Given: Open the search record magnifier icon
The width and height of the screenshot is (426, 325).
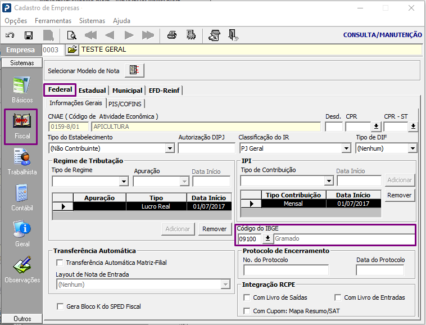Looking at the screenshot, I should tap(72, 35).
